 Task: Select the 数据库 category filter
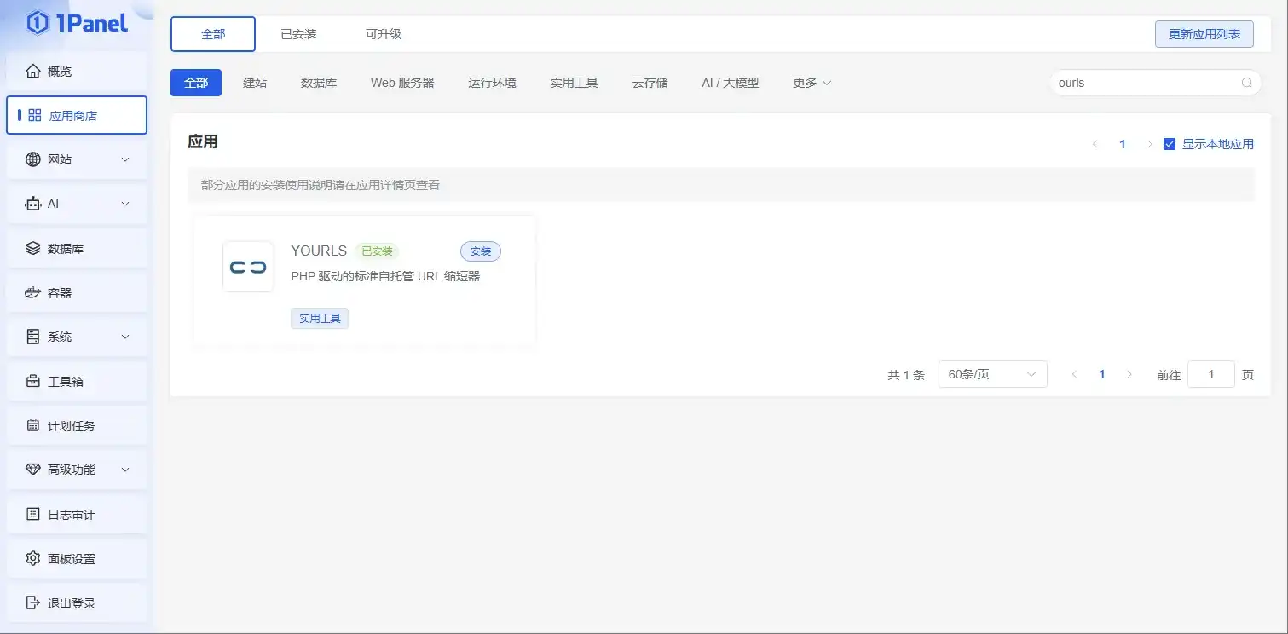[319, 83]
